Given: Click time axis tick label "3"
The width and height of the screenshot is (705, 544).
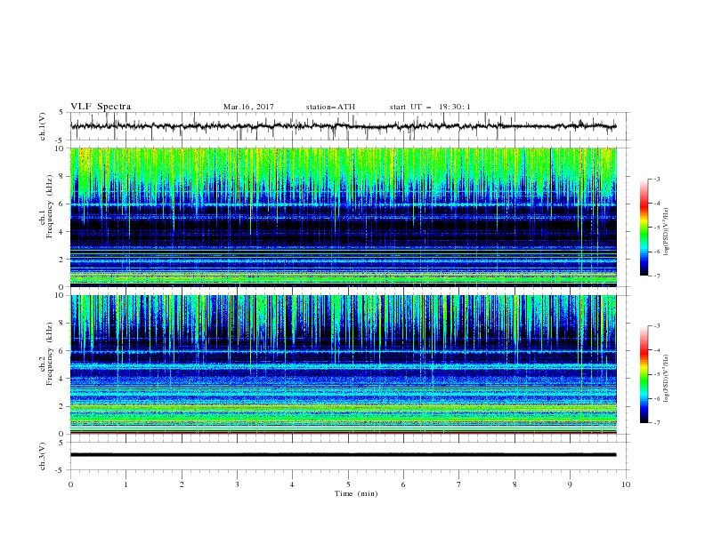Looking at the screenshot, I should tap(238, 484).
